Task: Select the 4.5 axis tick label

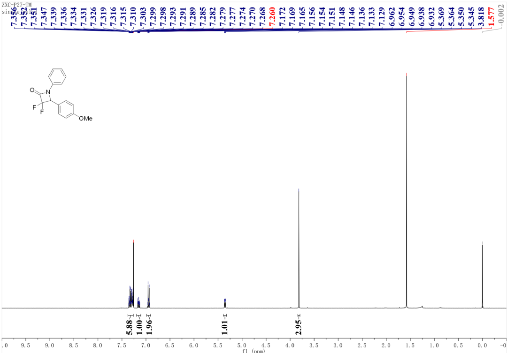Action: (x=266, y=345)
